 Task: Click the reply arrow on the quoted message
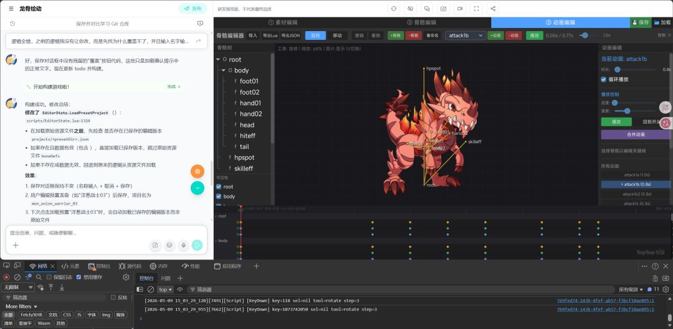198,41
